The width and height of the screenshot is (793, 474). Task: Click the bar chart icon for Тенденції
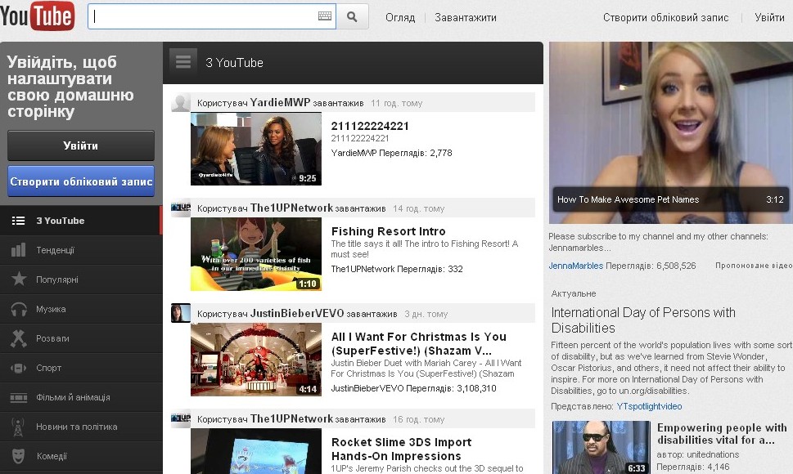18,250
